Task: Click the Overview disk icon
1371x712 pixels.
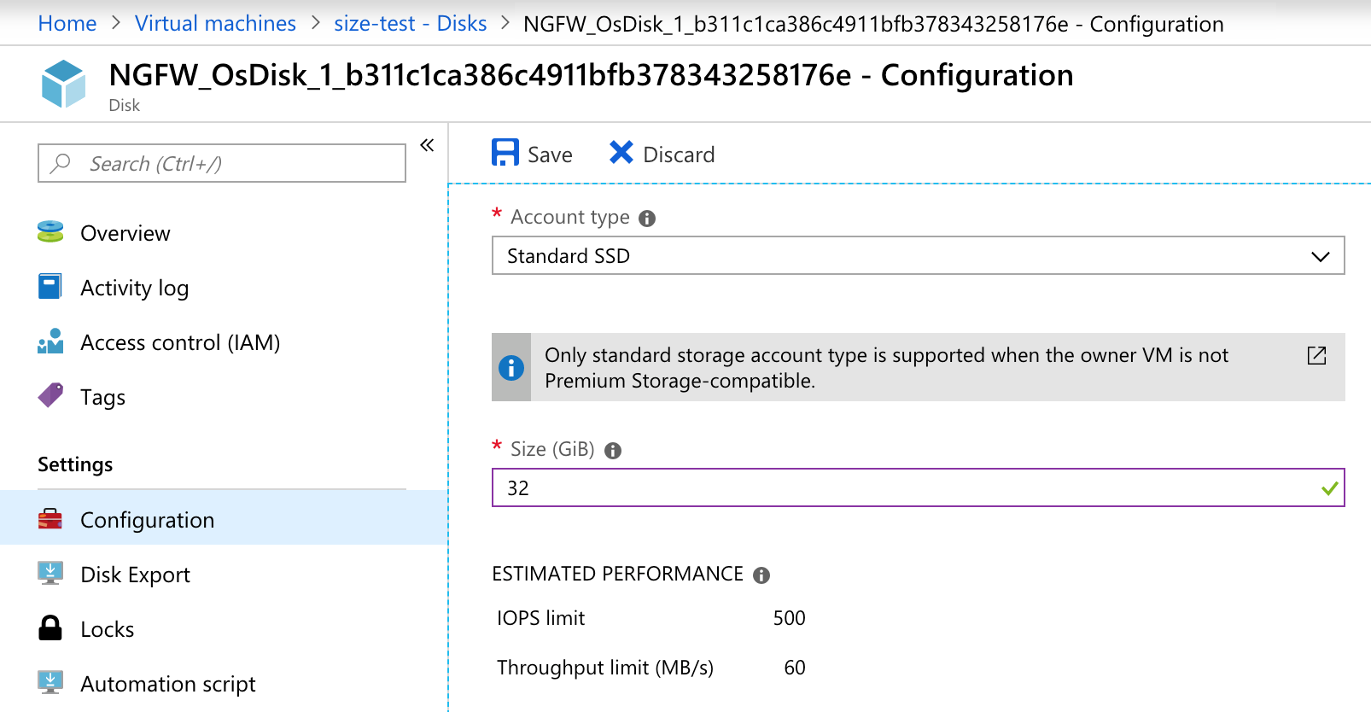Action: (50, 232)
